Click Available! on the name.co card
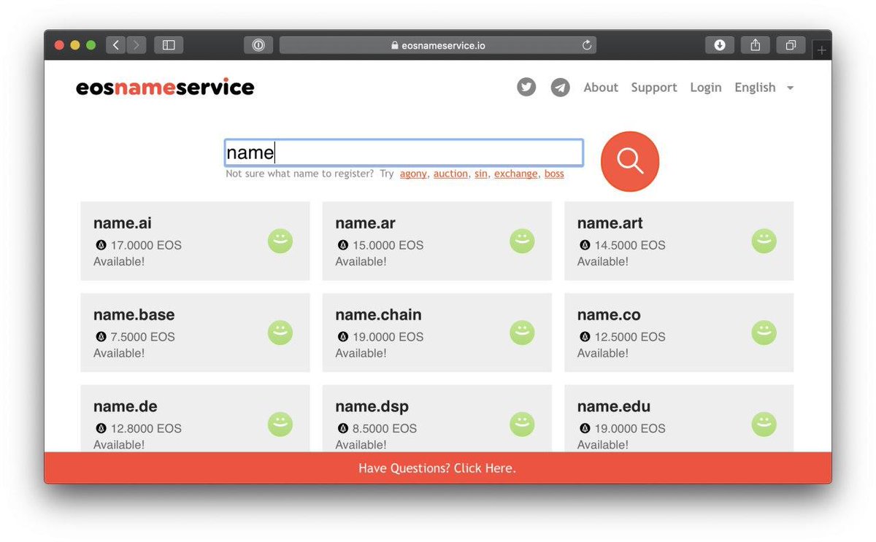Viewport: 876px width, 542px height. [603, 353]
